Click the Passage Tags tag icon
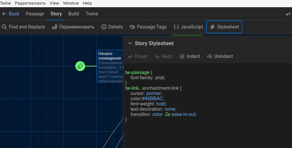The image size is (292, 148). point(133,27)
